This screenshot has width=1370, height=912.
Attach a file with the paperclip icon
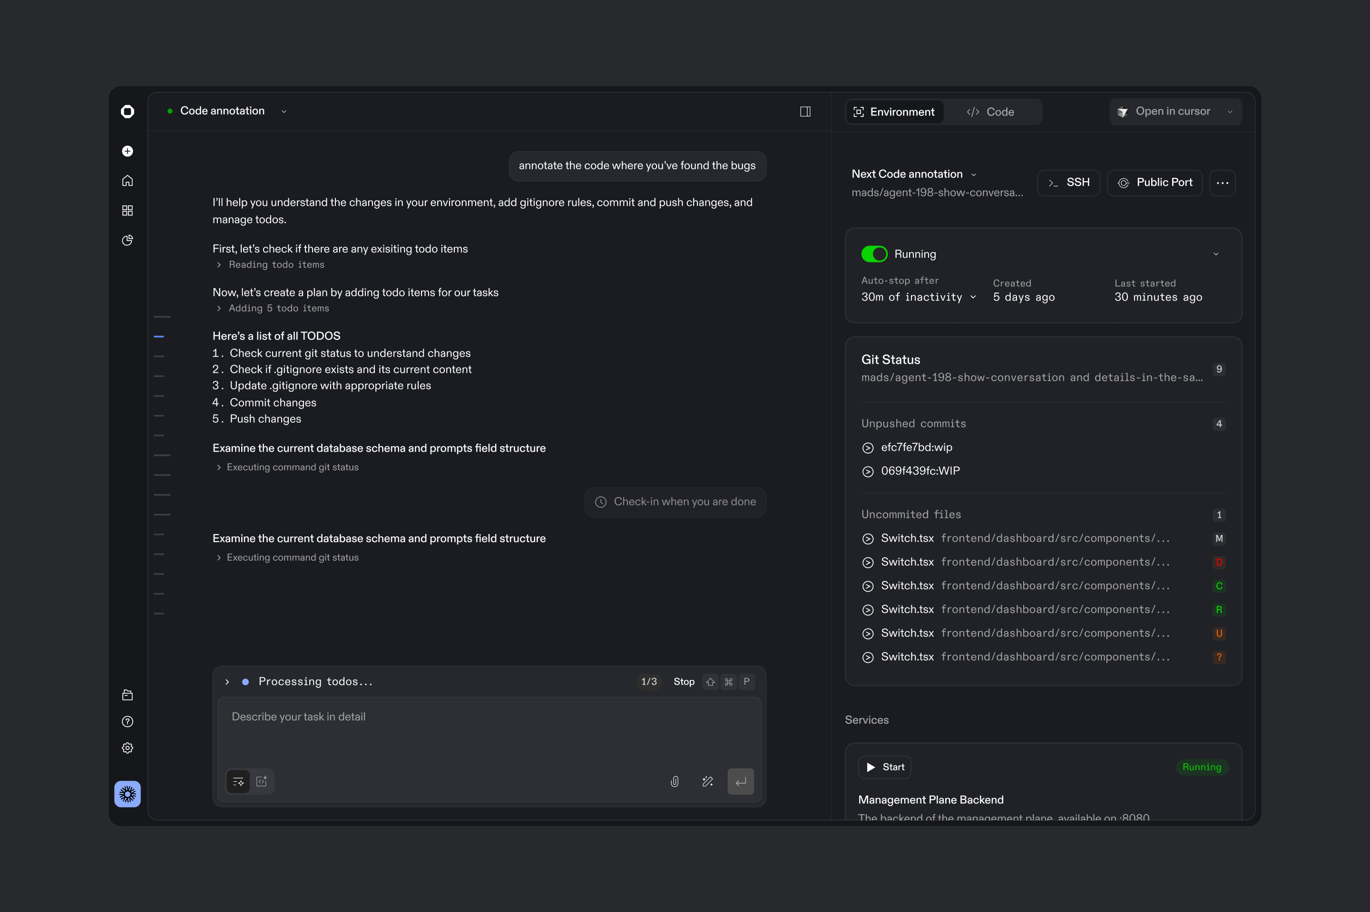point(675,782)
